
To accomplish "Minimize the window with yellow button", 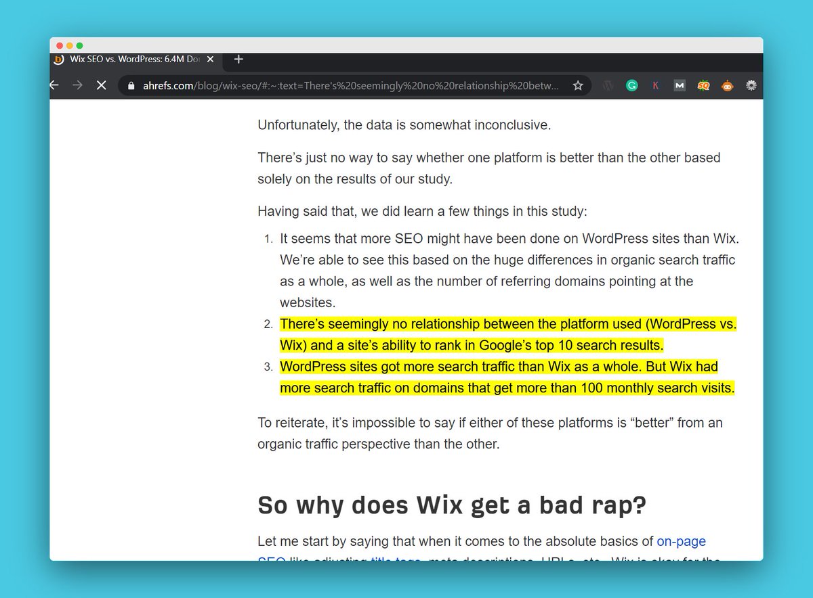I will (x=69, y=45).
